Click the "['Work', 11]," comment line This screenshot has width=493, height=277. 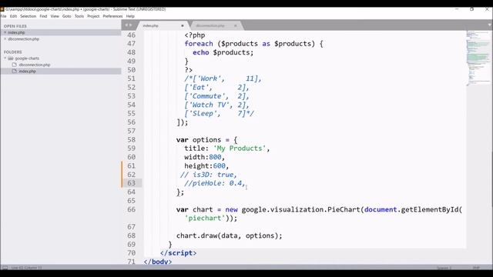pyautogui.click(x=223, y=78)
